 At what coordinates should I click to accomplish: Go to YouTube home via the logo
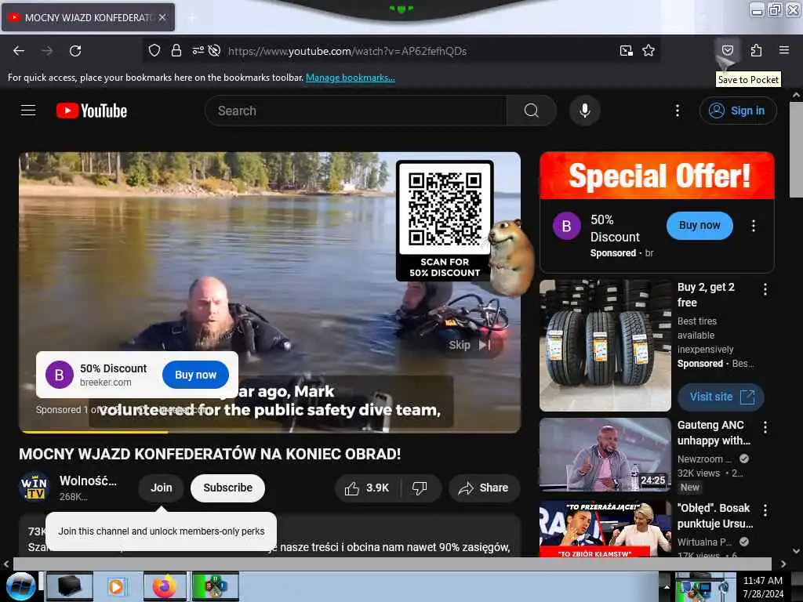coord(92,111)
